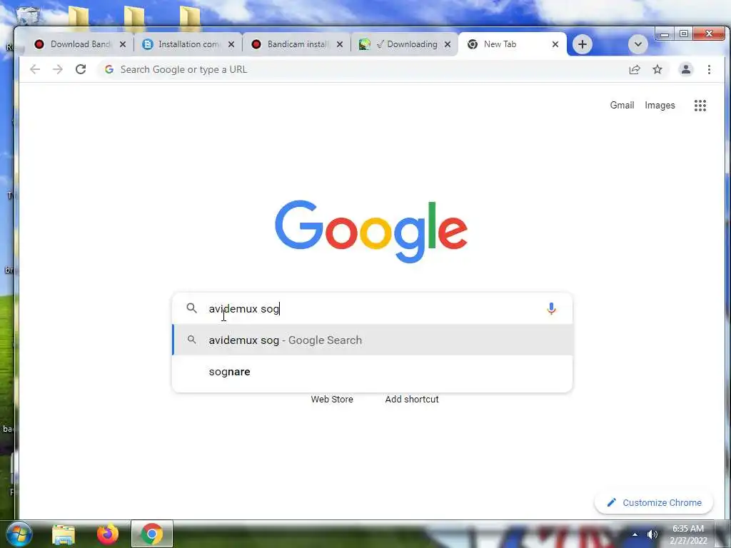Viewport: 731px width, 548px height.
Task: Go forward using the forward arrow
Action: 57,69
